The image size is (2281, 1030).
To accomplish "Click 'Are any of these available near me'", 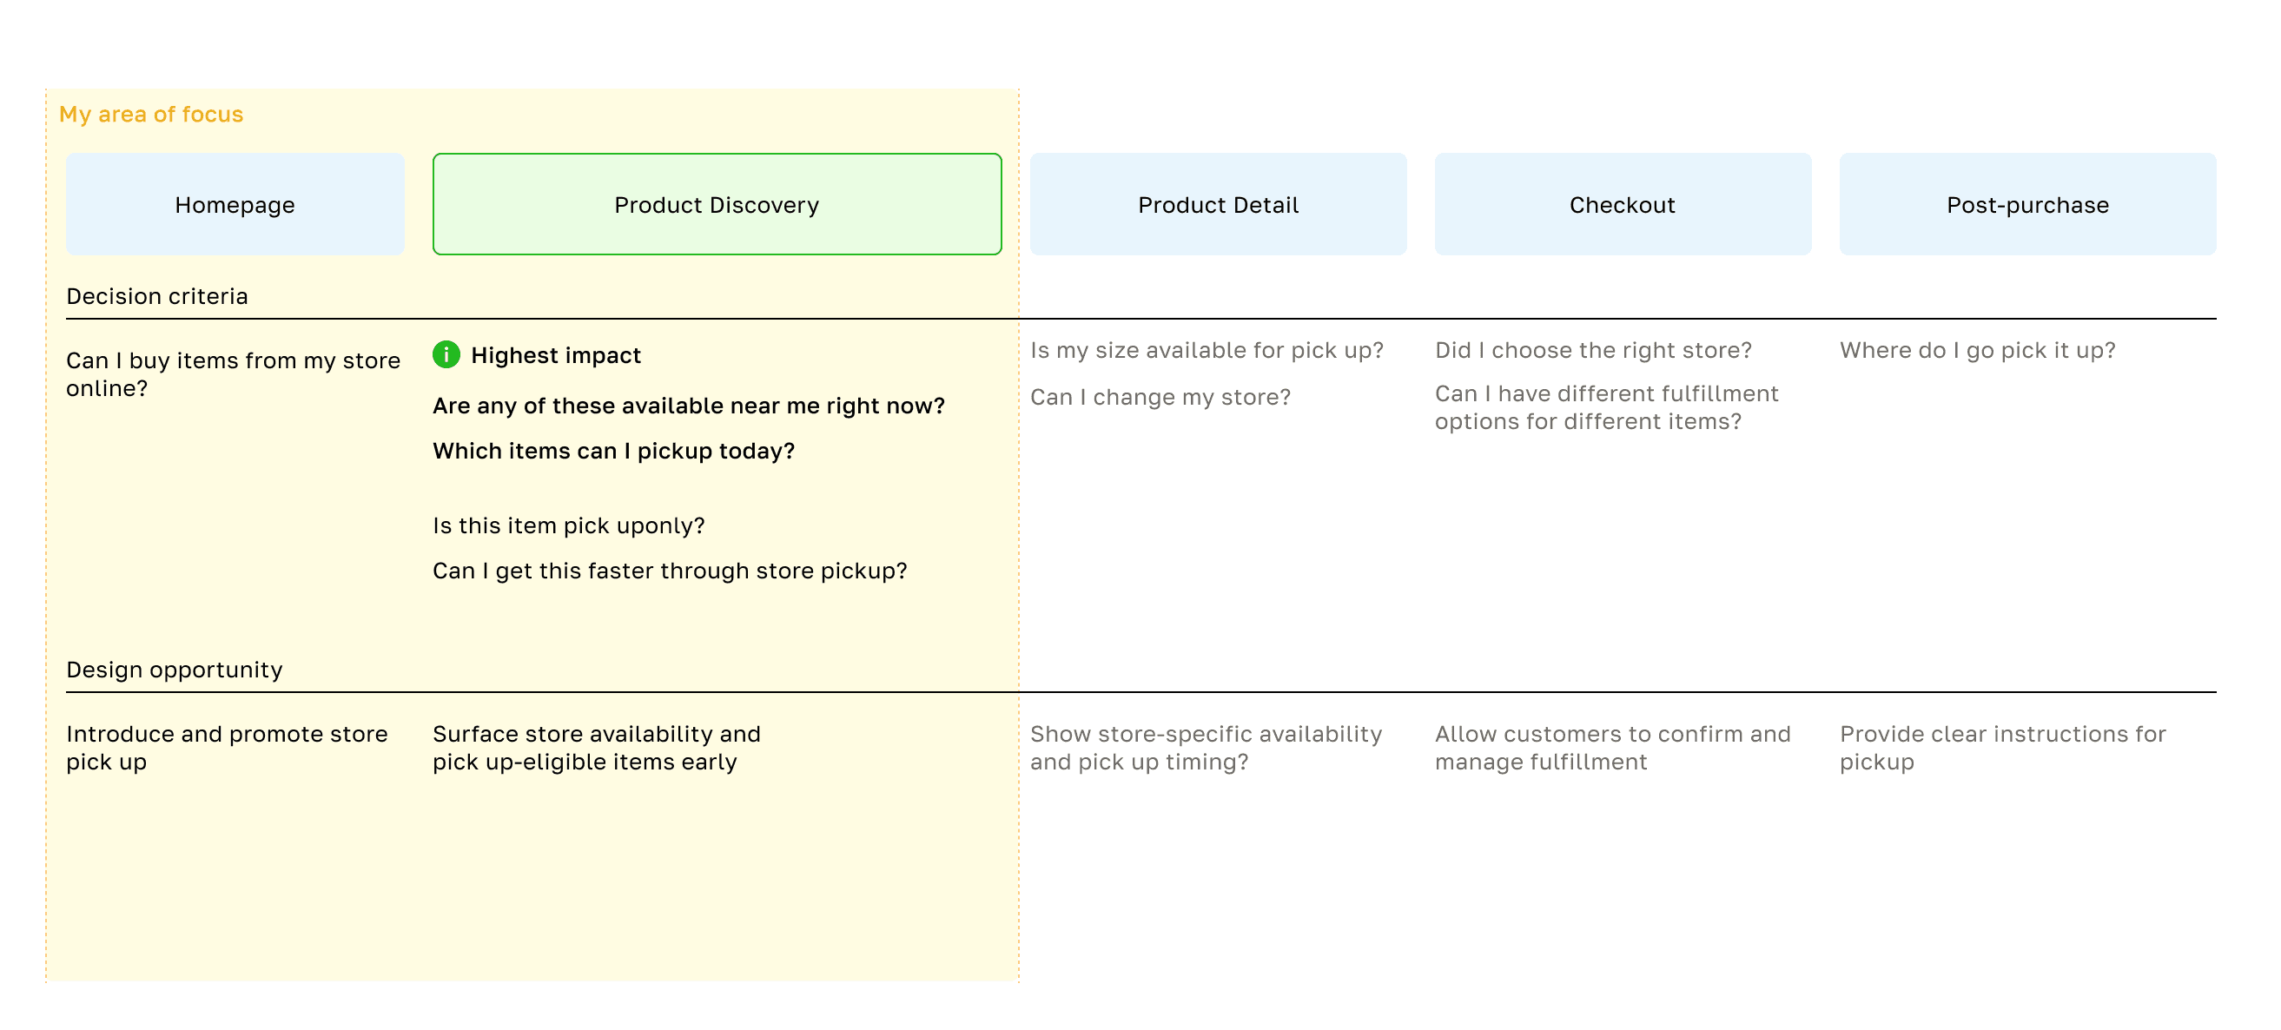I will pyautogui.click(x=688, y=406).
